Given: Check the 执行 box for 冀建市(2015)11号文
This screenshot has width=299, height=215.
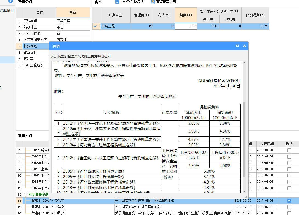Looking at the screenshot, I should [289, 207].
